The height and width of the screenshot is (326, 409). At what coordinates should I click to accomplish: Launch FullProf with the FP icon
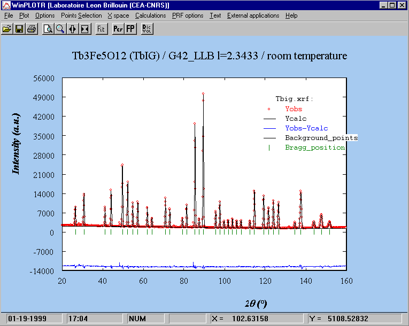130,29
